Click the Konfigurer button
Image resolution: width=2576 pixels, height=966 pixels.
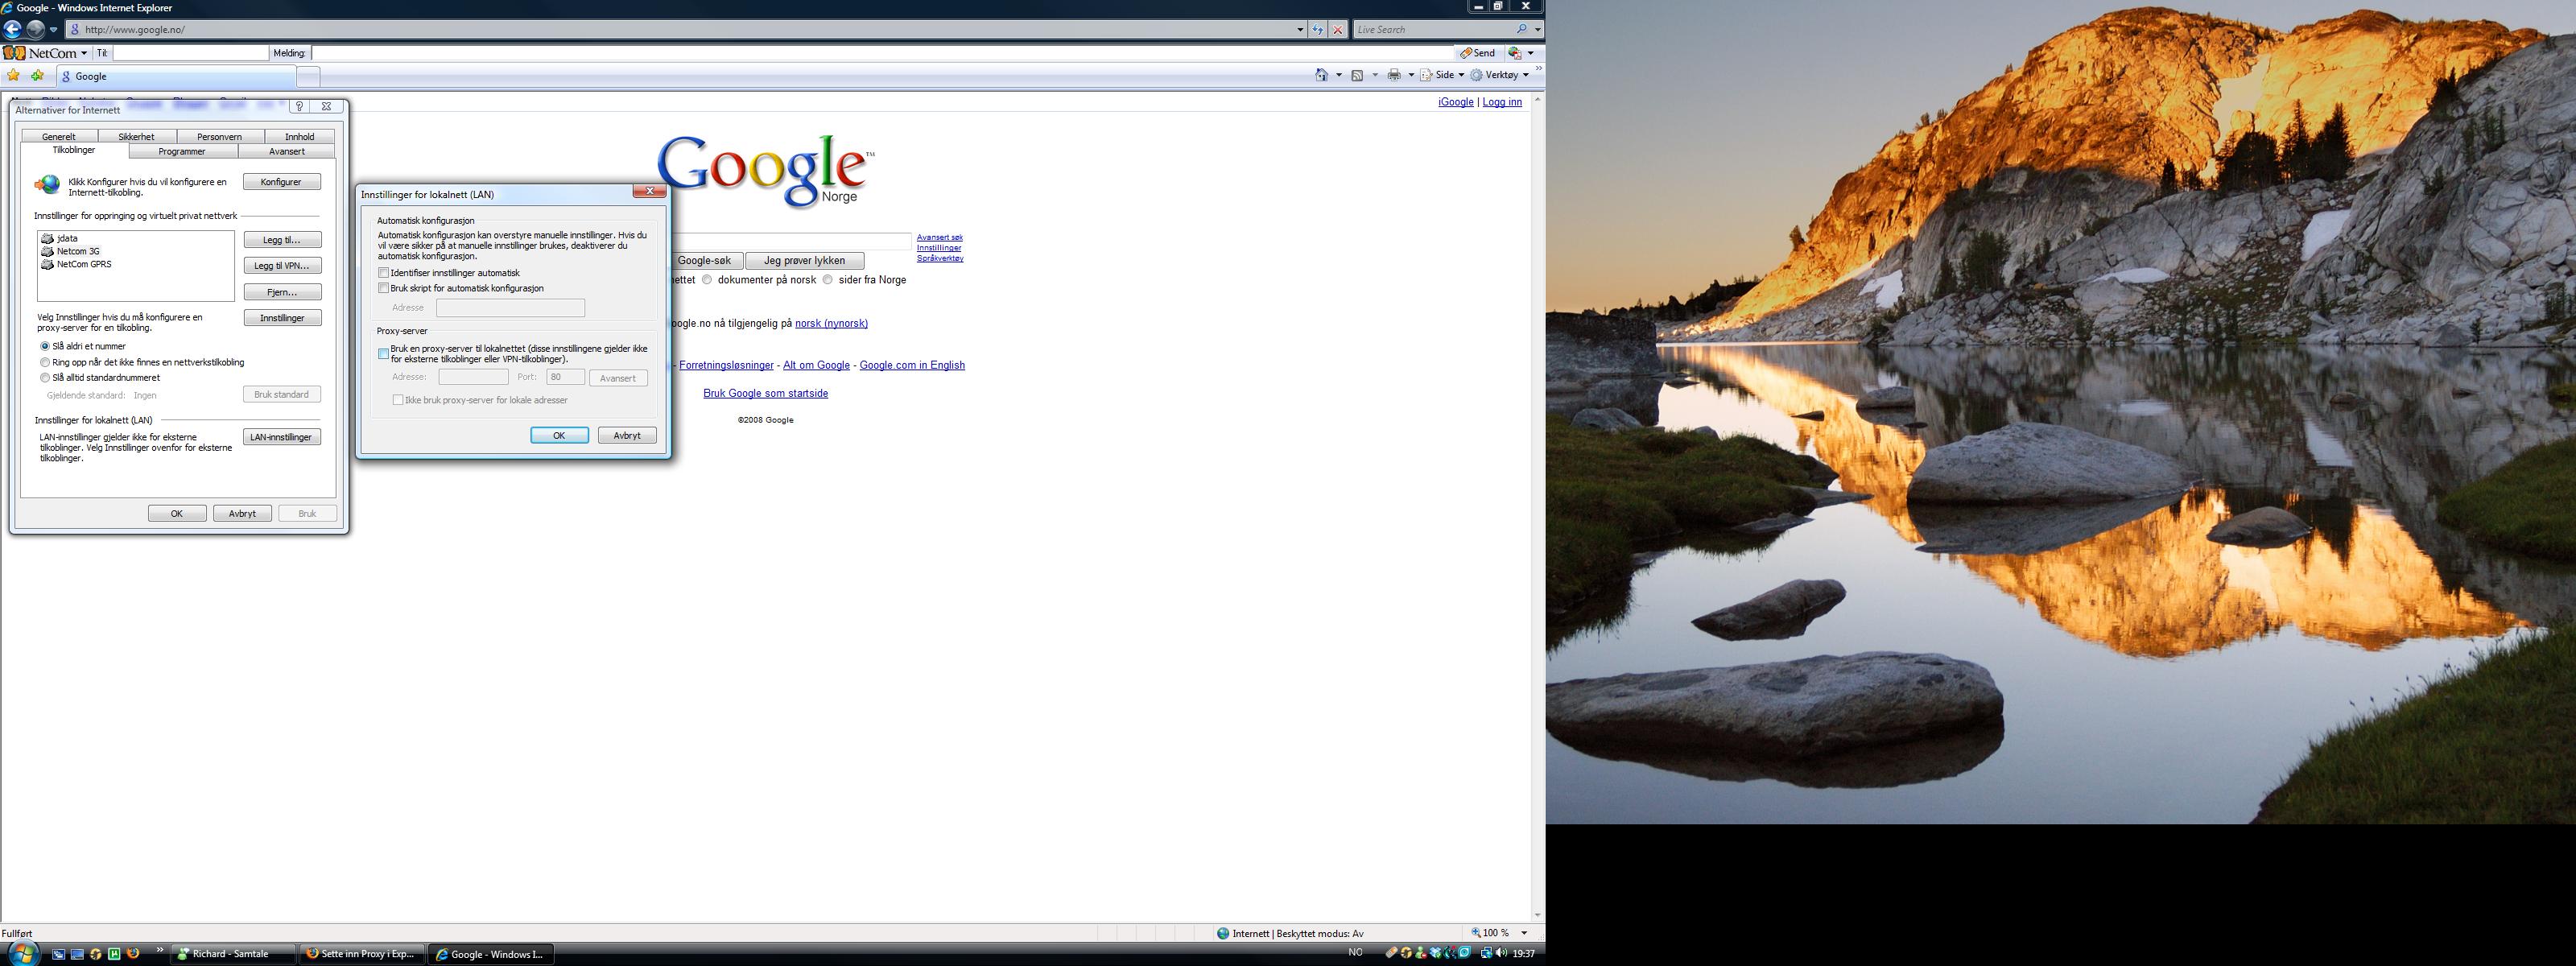pos(281,182)
